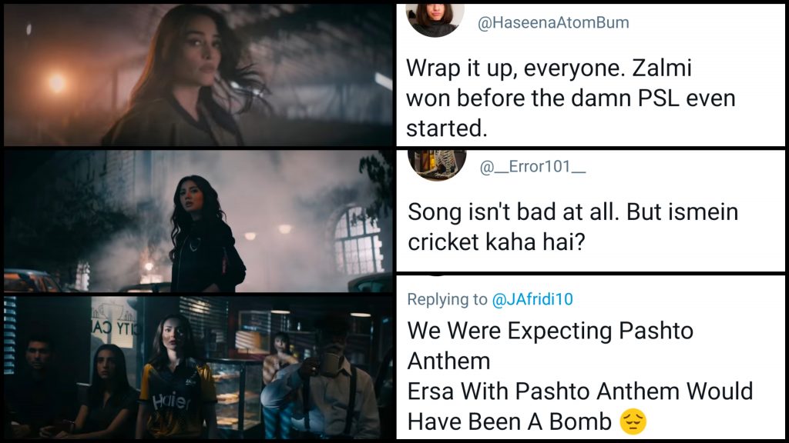The image size is (789, 443).
Task: Click the tweet 'Song isn't bad at all'
Action: coord(572,227)
